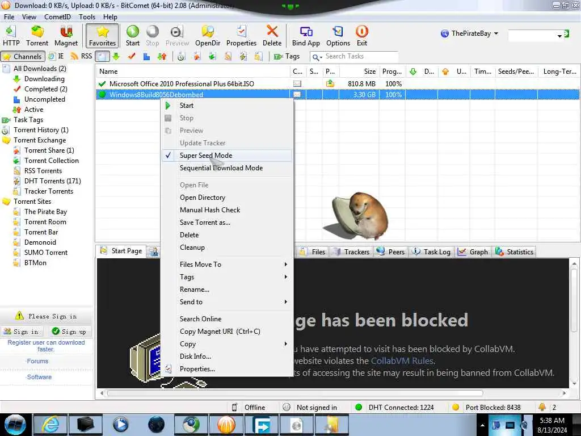581x436 pixels.
Task: Open the CometID menu
Action: [57, 17]
